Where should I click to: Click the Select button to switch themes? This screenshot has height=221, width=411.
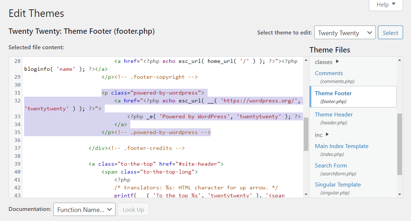tap(390, 32)
